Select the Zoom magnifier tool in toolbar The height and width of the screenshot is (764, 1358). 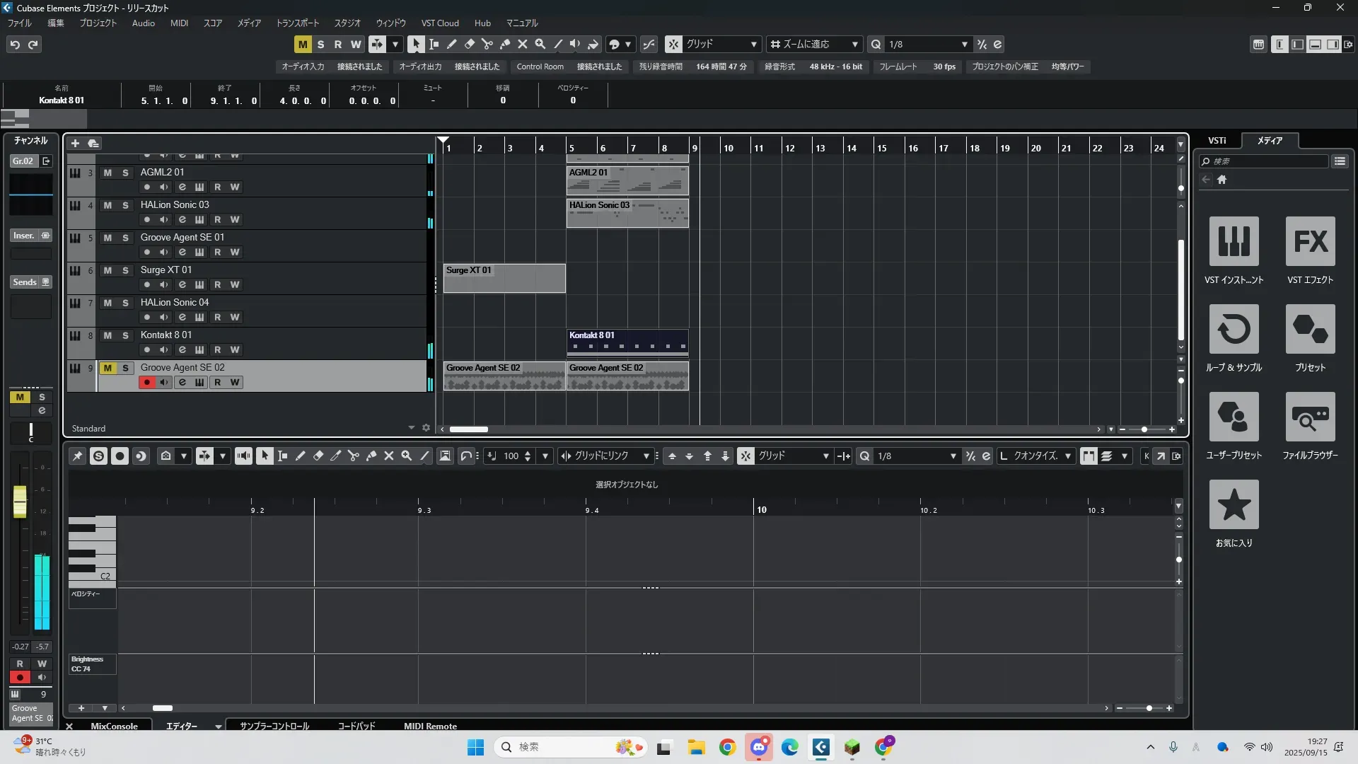[540, 44]
